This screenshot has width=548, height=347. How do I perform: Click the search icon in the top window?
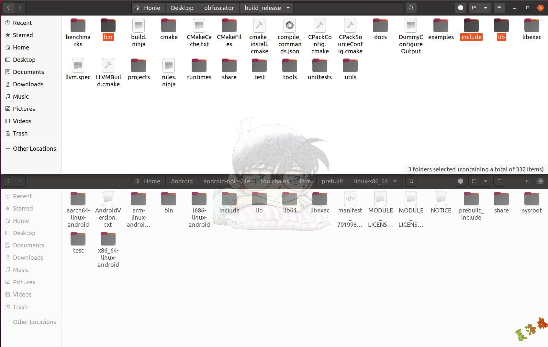(x=411, y=8)
